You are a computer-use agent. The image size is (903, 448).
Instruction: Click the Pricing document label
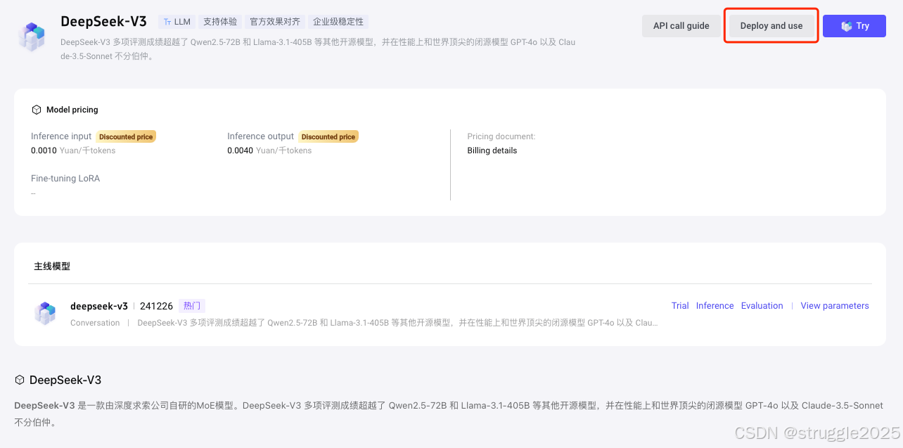501,136
